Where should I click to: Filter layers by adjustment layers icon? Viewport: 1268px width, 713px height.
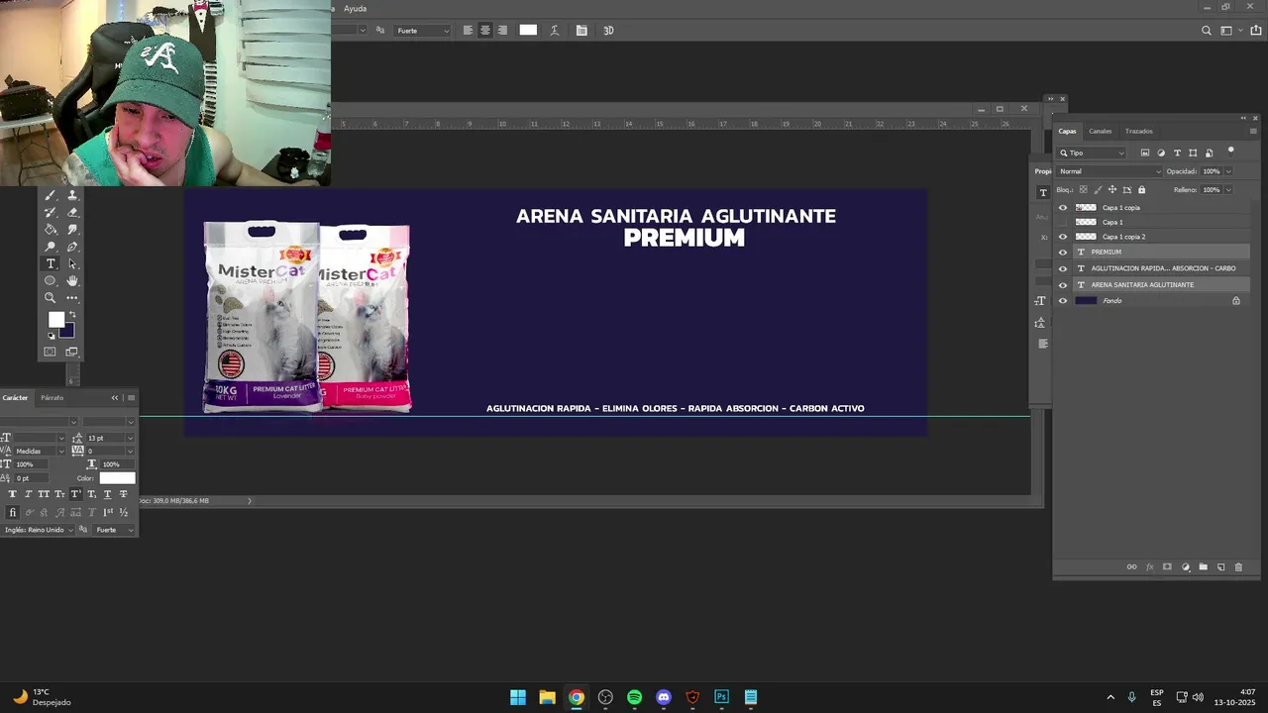tap(1161, 153)
